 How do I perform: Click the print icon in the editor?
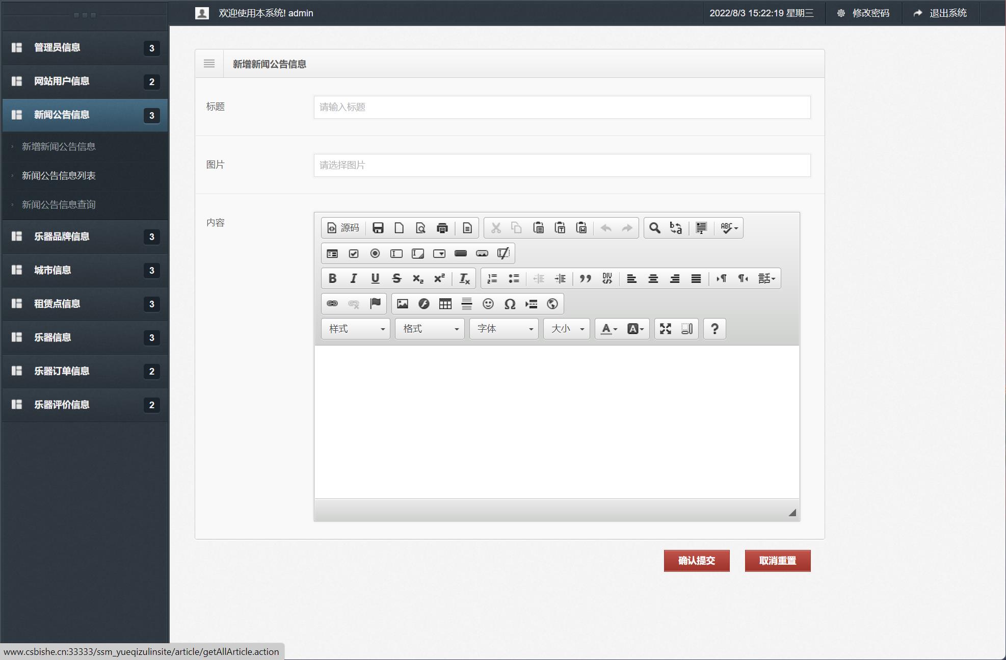point(442,228)
